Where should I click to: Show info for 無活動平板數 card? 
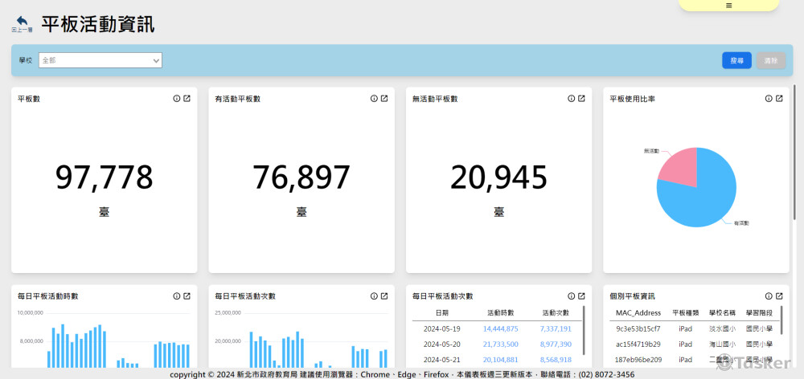[x=571, y=99]
